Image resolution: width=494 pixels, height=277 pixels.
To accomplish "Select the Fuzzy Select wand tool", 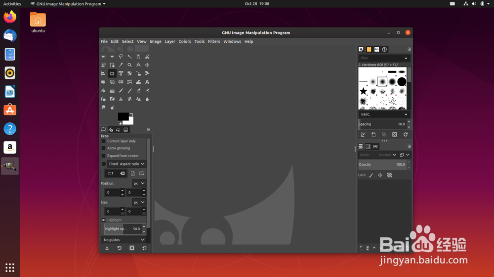I will [x=129, y=57].
